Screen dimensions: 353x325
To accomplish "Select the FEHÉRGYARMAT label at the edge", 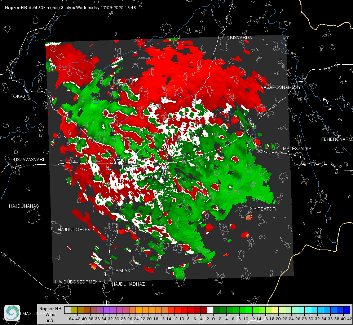I will point(337,139).
